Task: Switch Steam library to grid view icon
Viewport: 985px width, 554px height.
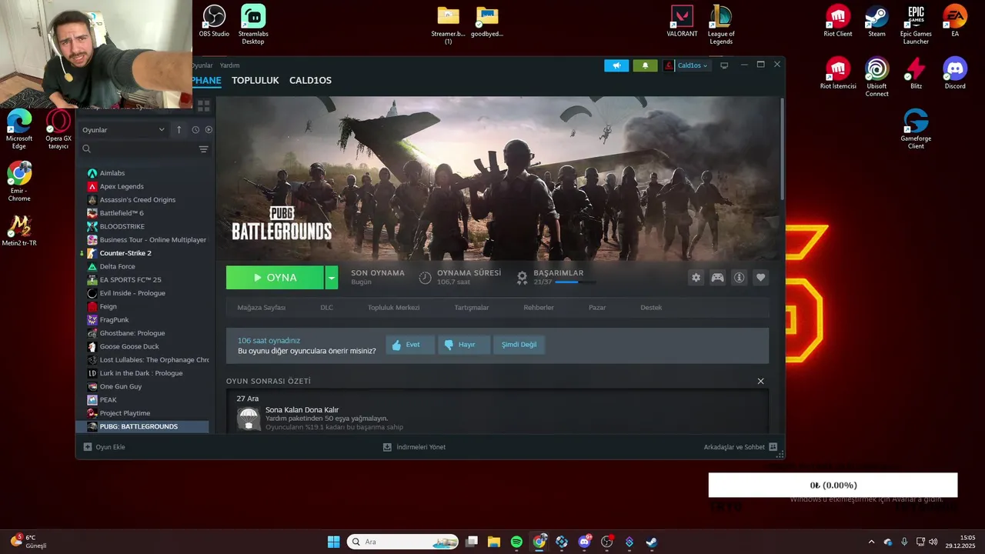Action: (x=204, y=105)
